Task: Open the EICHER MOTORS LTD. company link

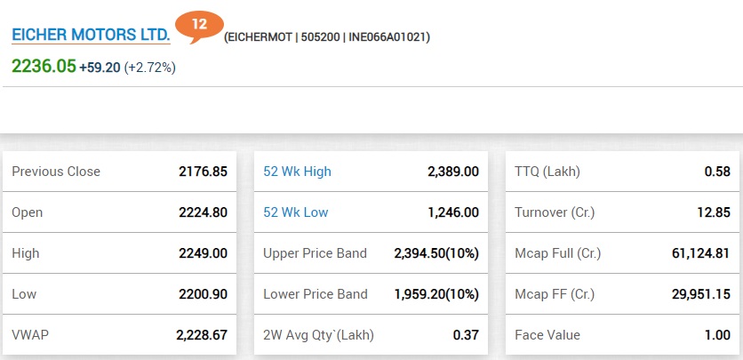Action: 90,36
